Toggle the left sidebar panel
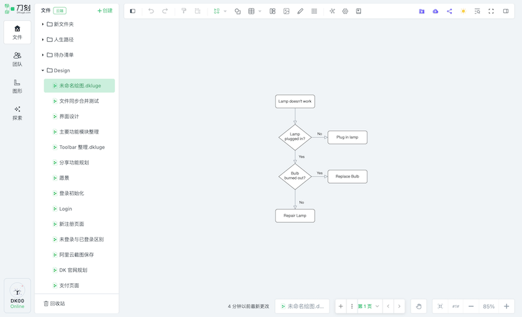This screenshot has height=317, width=522. 133,11
